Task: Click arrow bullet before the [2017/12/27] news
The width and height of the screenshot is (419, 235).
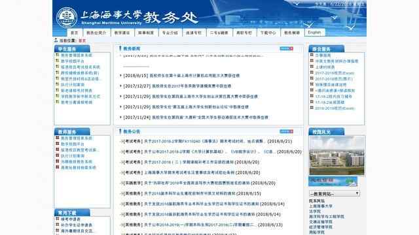Action: coord(120,86)
